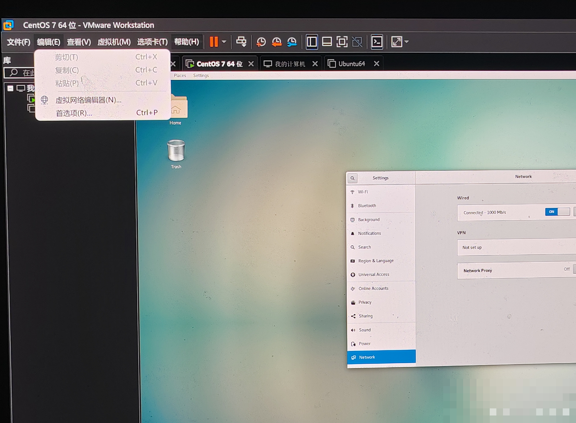Enter full screen mode from the toolbar
The image size is (576, 423).
[x=342, y=42]
